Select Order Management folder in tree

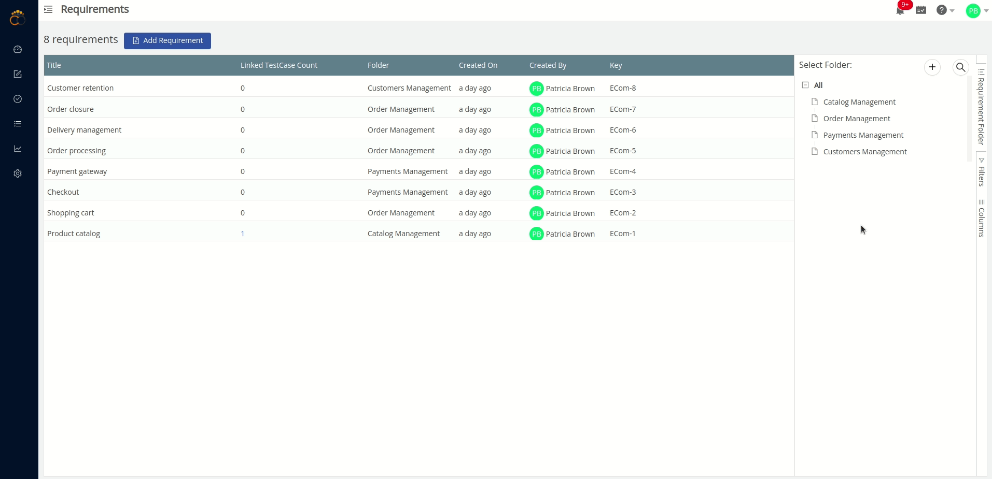click(857, 119)
